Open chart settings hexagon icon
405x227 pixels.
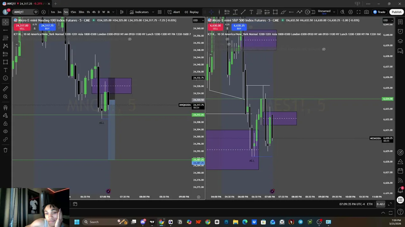[351, 12]
